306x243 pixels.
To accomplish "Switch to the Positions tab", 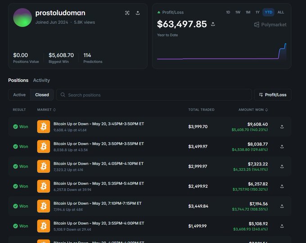I will point(18,80).
